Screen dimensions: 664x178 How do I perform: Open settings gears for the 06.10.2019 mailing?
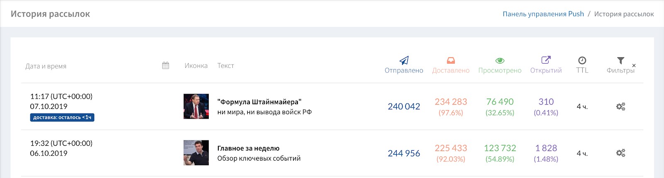click(620, 153)
